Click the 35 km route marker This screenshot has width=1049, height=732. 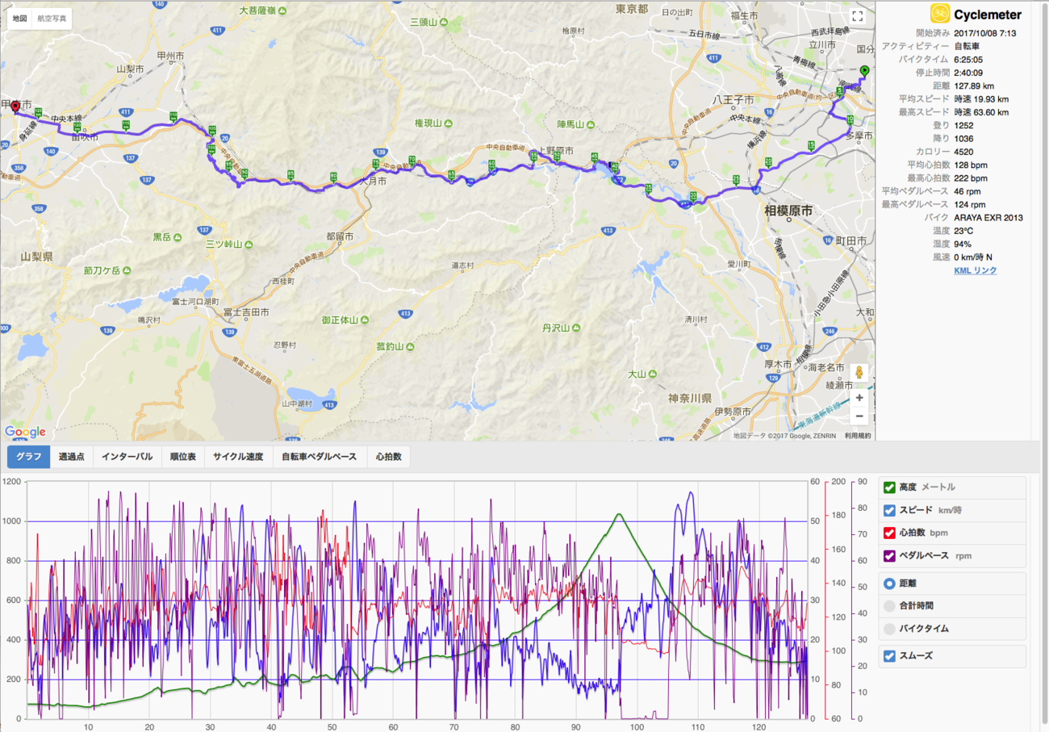pyautogui.click(x=648, y=189)
